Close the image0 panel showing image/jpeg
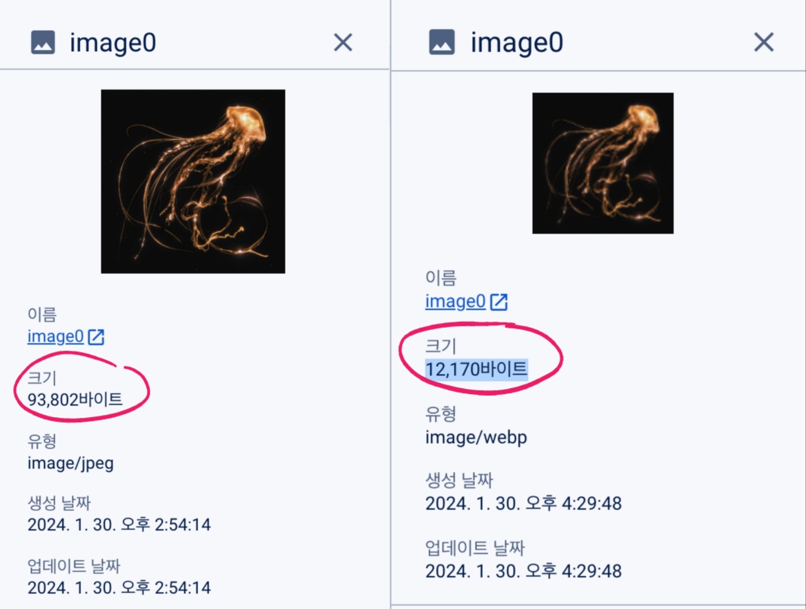The image size is (806, 609). 343,42
